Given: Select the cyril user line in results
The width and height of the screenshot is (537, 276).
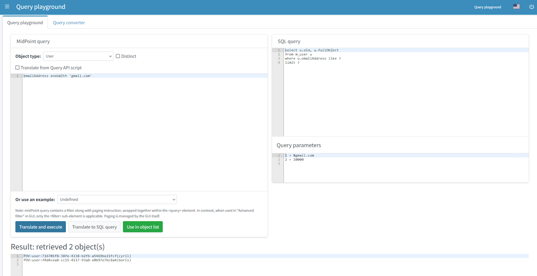Looking at the screenshot, I should pyautogui.click(x=77, y=256).
